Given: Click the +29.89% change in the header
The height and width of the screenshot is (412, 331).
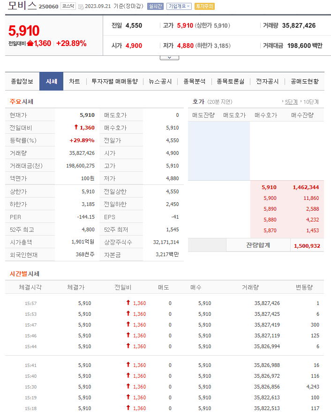Looking at the screenshot, I should click(71, 43).
